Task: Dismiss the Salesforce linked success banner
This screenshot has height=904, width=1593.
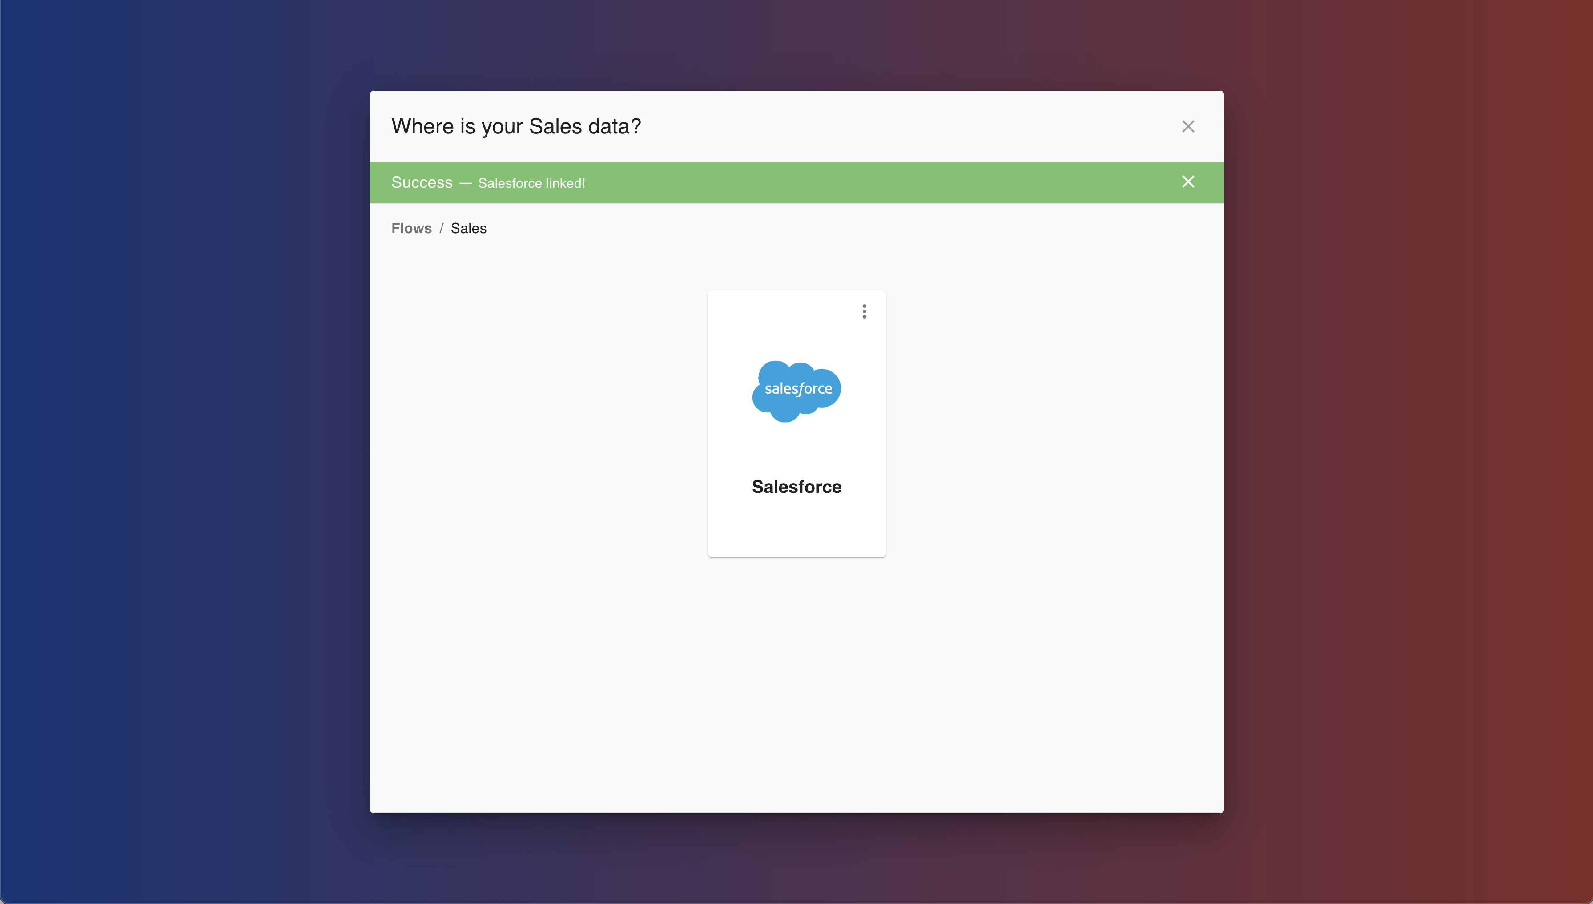Action: (x=1188, y=182)
